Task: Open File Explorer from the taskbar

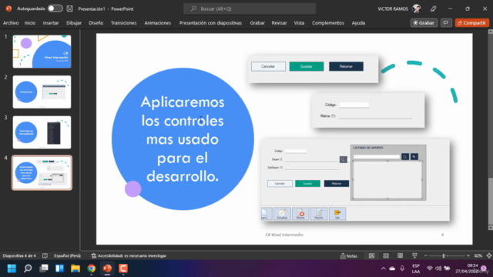Action: coord(75,269)
